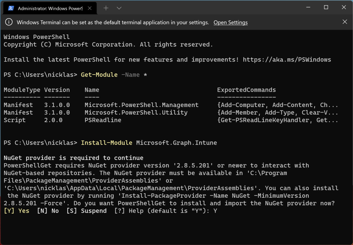Dismiss the default terminal notification banner
This screenshot has height=245, width=353.
tap(345, 22)
